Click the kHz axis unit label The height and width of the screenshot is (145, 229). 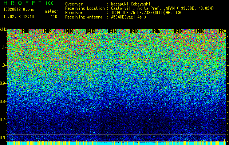pos(3,29)
